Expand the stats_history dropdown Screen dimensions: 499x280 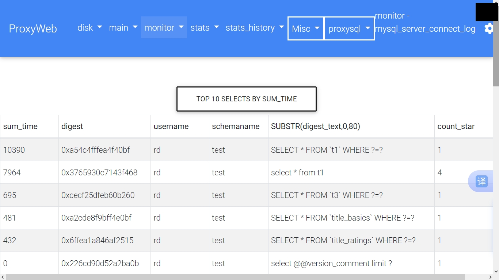coord(254,27)
